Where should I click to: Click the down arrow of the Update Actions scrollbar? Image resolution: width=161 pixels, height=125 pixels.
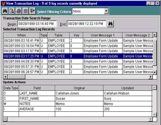coord(154,115)
